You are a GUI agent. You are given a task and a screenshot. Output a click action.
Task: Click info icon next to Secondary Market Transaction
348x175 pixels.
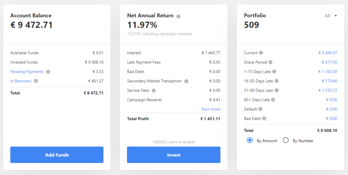coord(186,81)
